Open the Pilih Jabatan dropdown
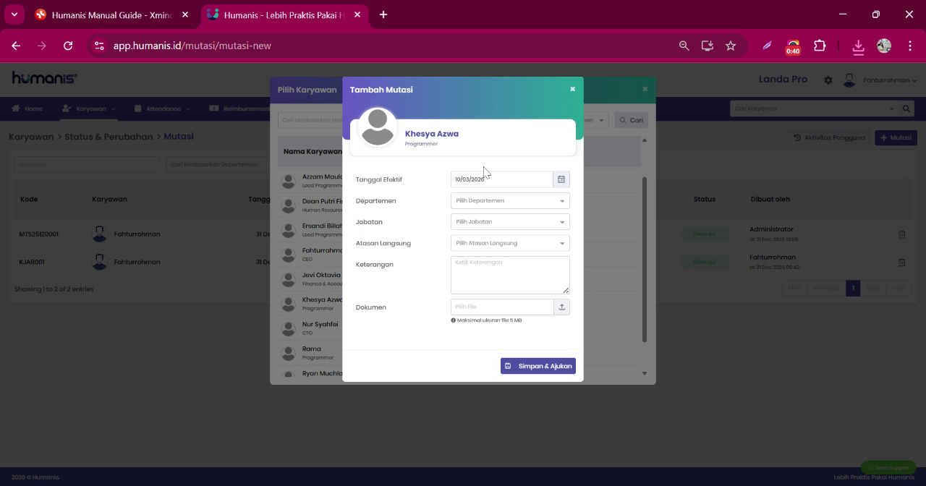This screenshot has width=926, height=486. pos(510,222)
